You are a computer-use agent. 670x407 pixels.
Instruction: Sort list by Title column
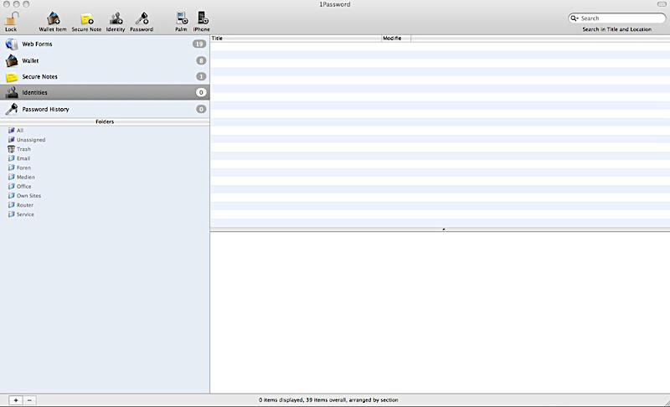[x=295, y=39]
